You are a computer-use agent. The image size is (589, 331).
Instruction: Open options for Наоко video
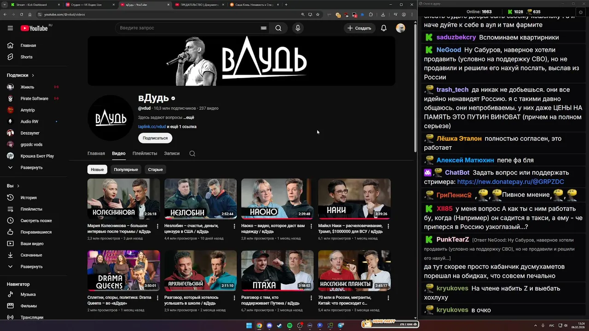click(x=311, y=226)
